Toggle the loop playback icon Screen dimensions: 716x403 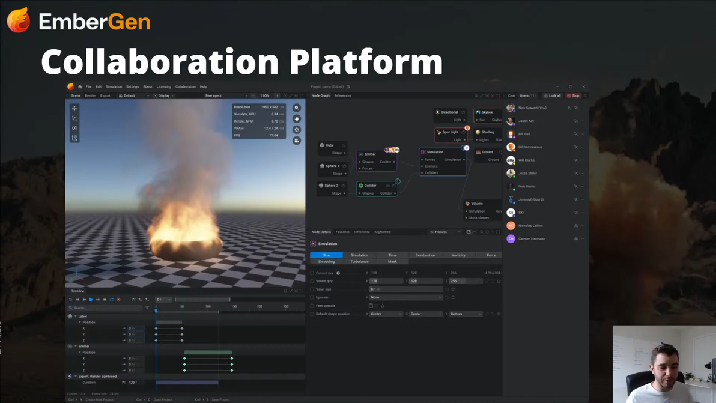111,300
